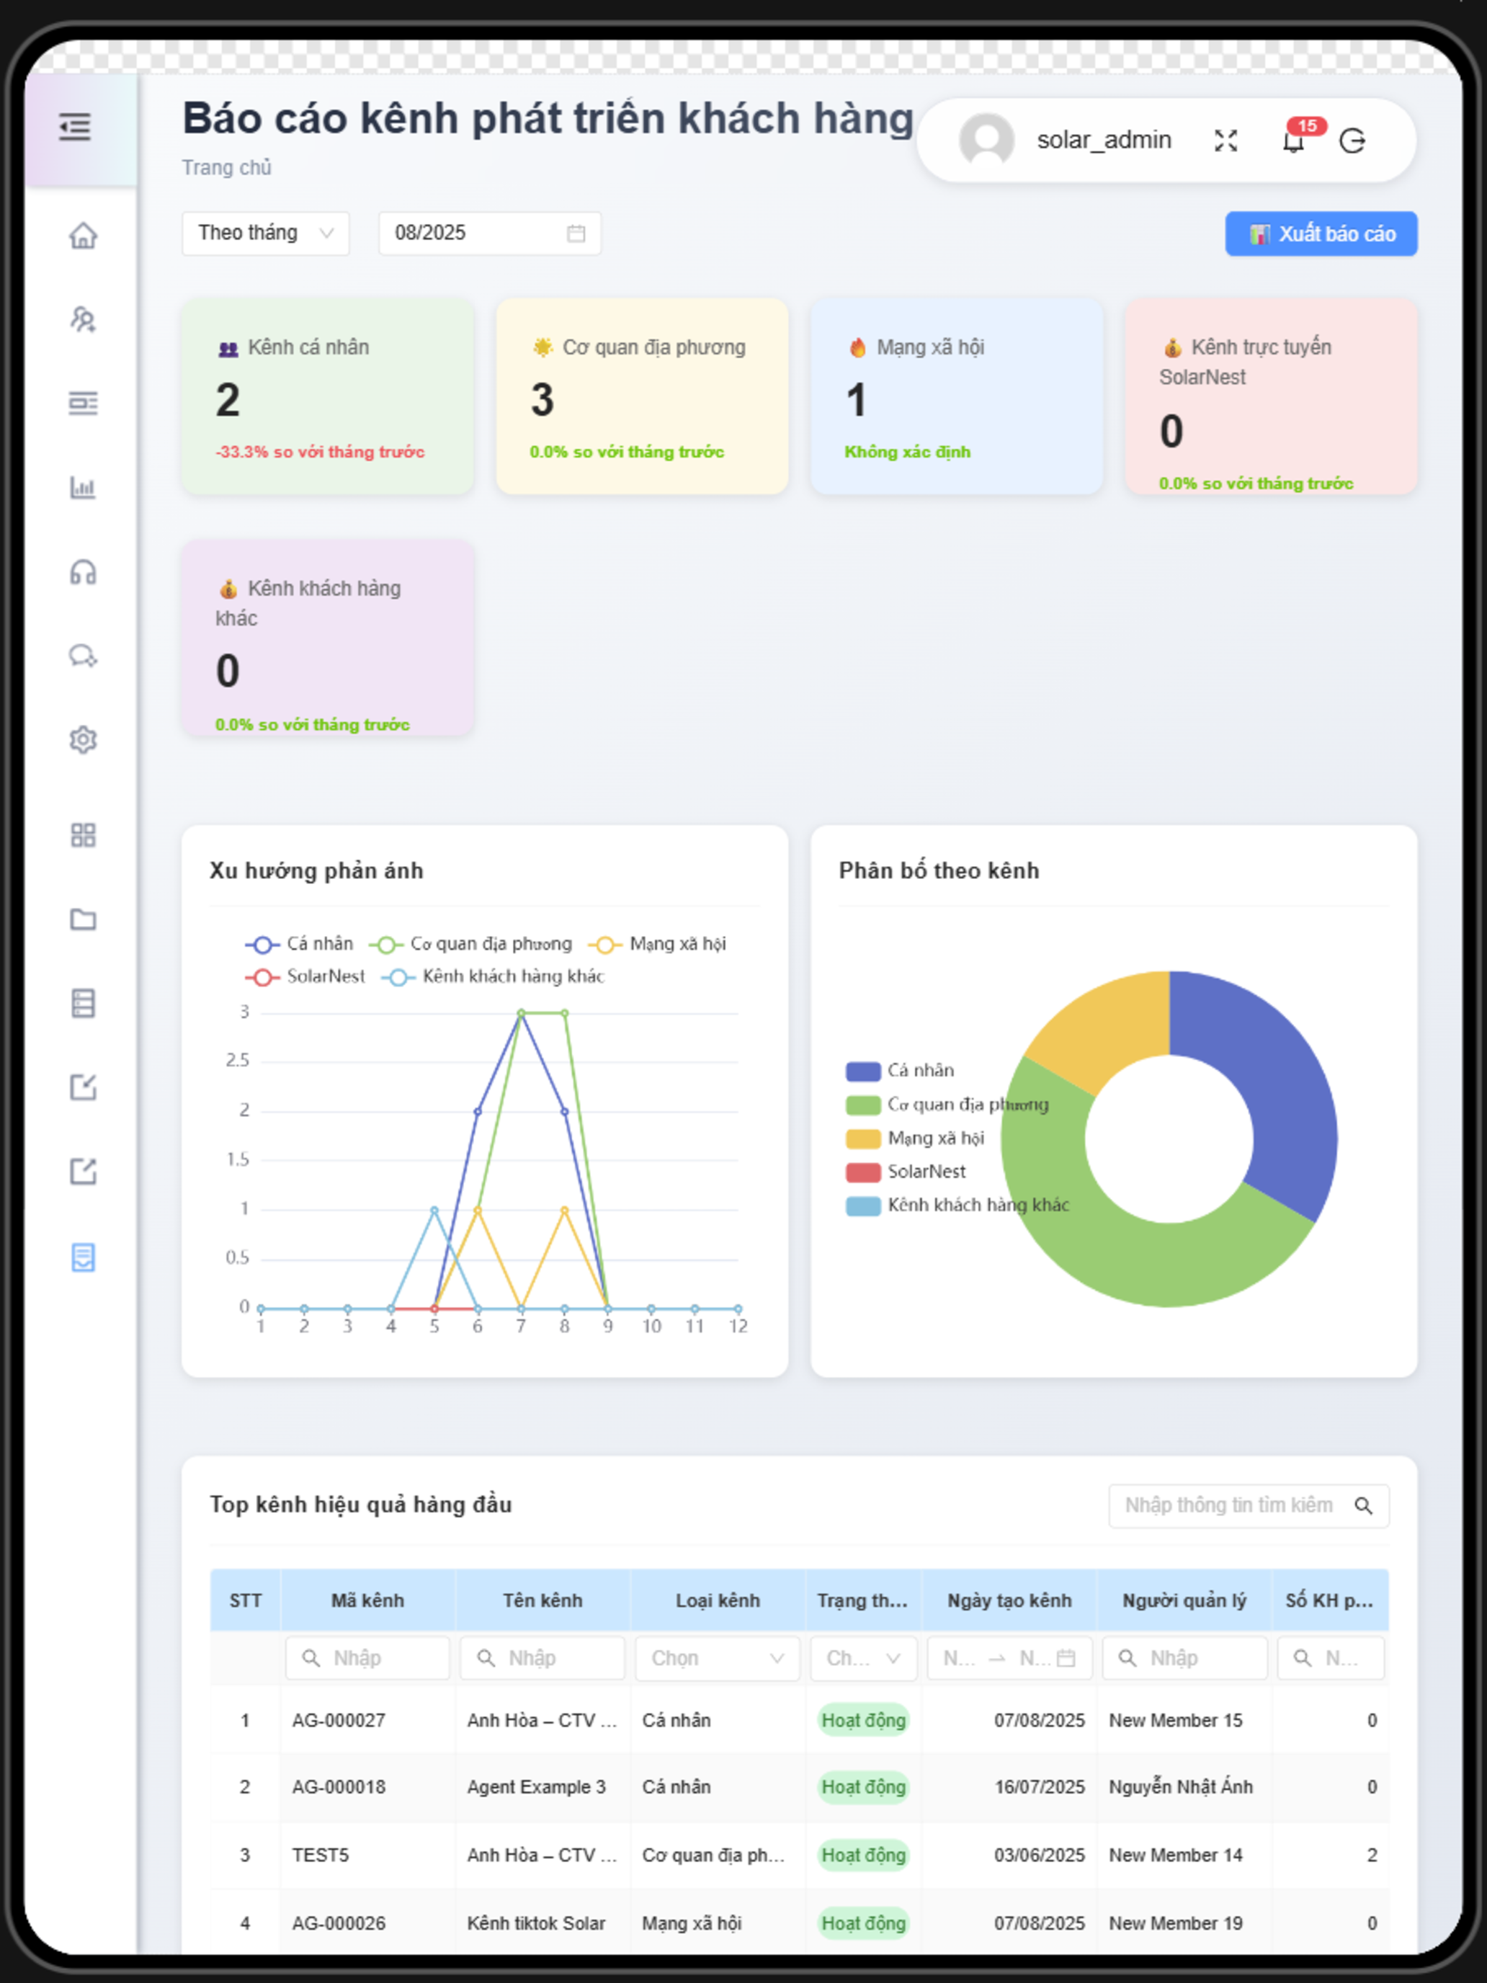The width and height of the screenshot is (1487, 1983).
Task: Open the Trạng thái column filter dropdown
Action: (x=863, y=1659)
